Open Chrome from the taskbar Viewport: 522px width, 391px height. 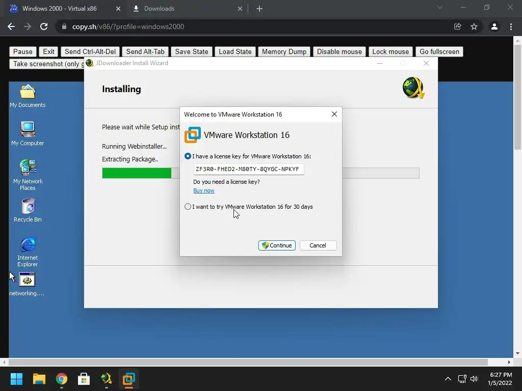pos(62,379)
